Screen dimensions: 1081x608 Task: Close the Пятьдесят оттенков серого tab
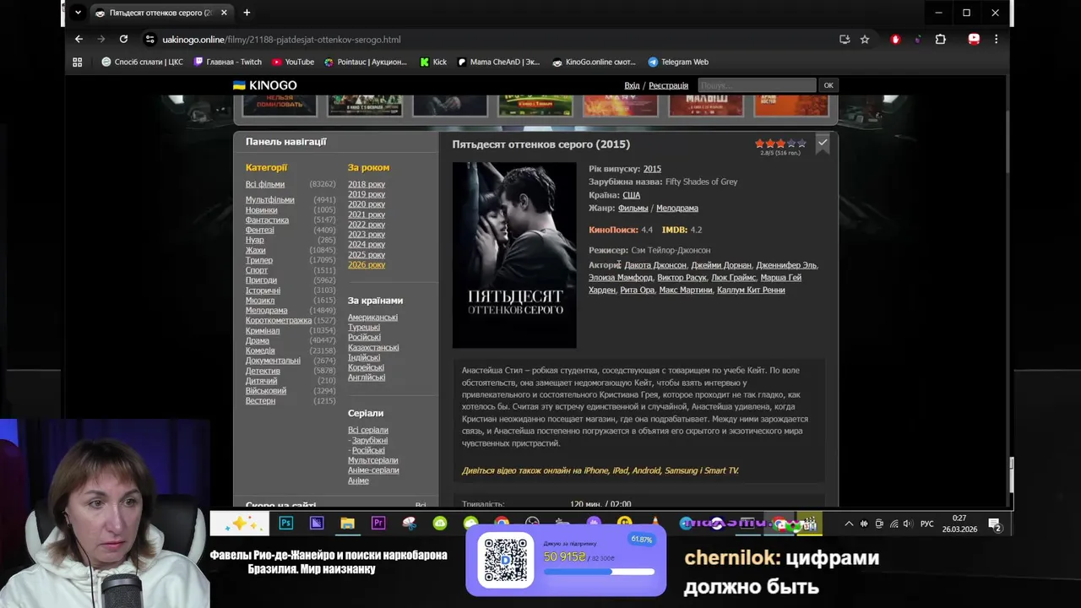click(x=224, y=13)
